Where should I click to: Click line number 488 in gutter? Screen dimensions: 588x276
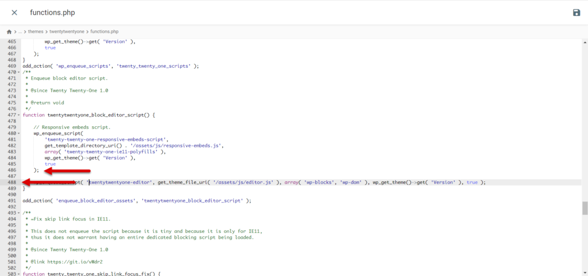pos(11,182)
